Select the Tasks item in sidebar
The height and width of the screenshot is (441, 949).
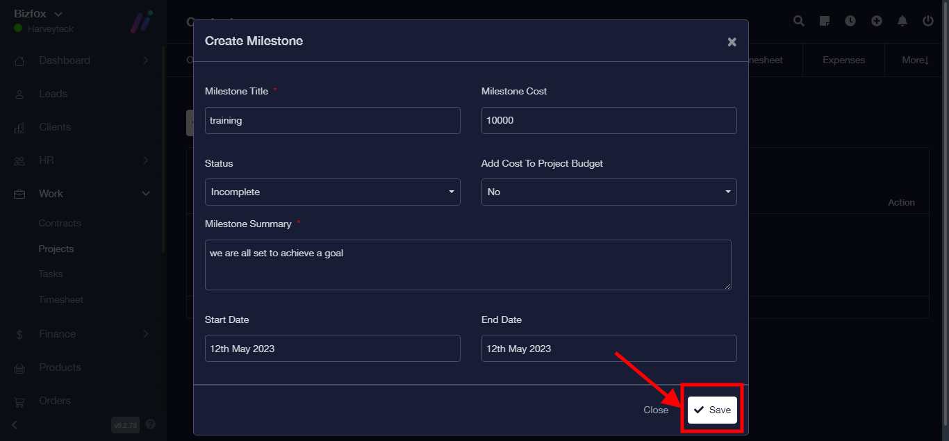(51, 274)
